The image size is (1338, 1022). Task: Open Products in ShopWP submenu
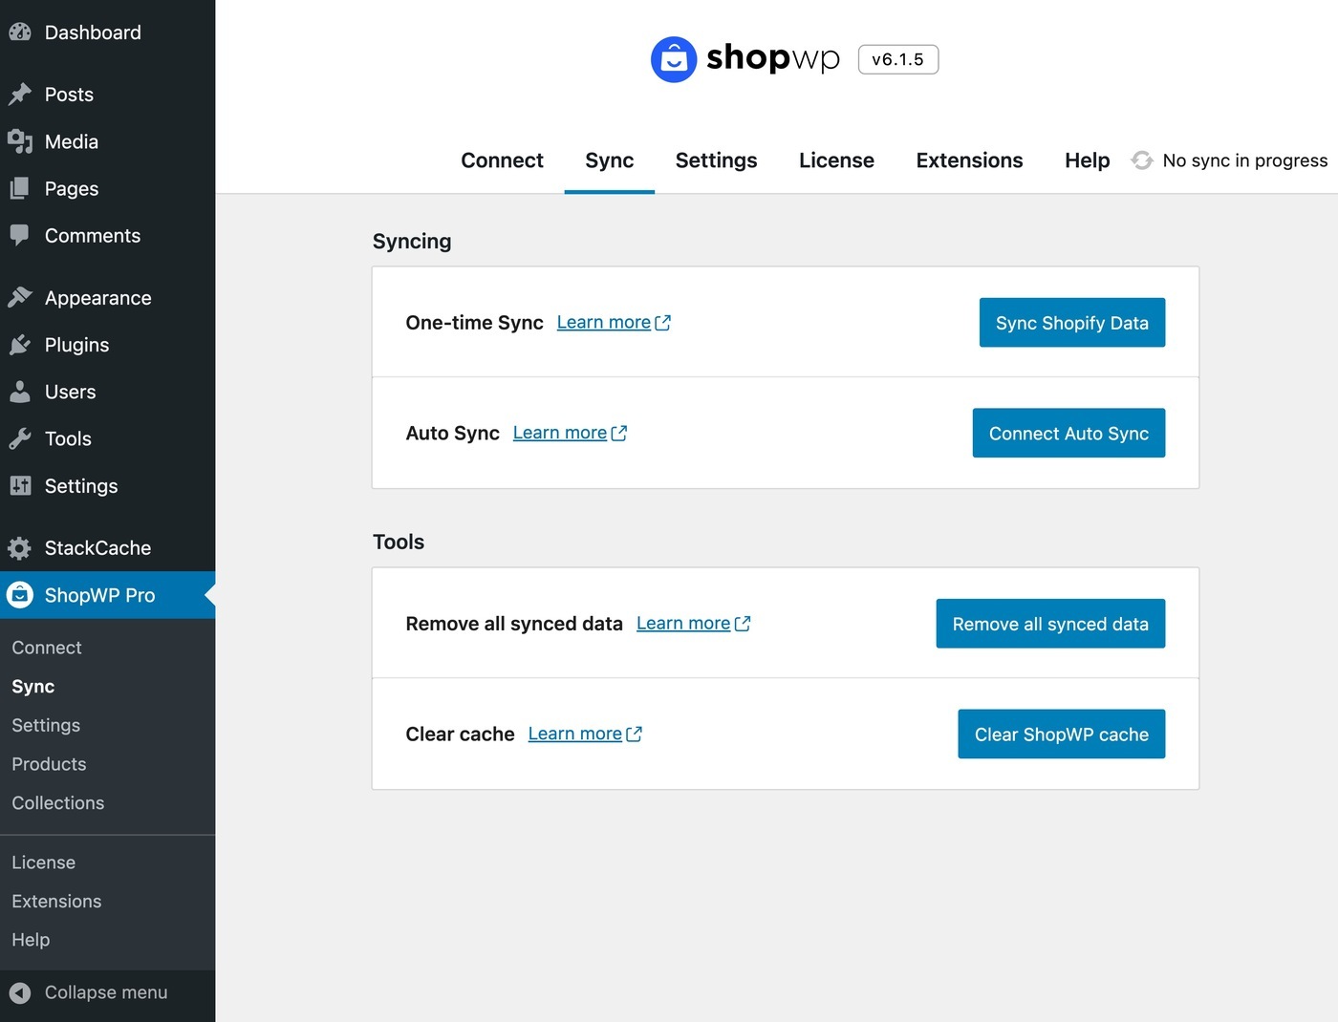pos(49,764)
